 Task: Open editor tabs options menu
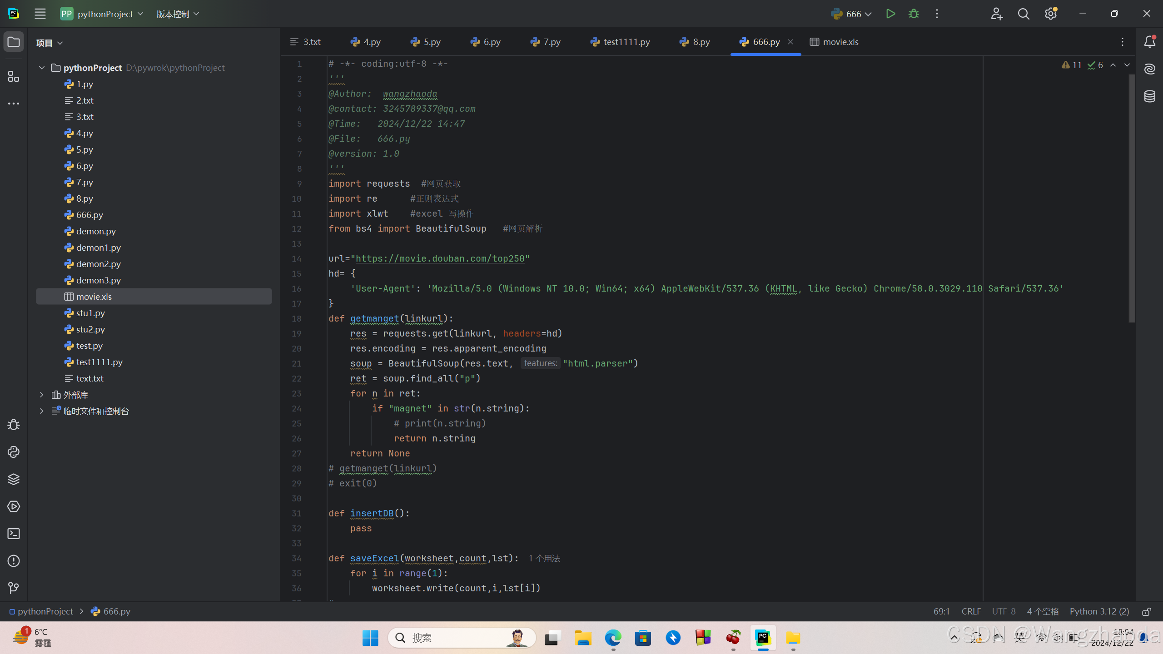point(1123,42)
